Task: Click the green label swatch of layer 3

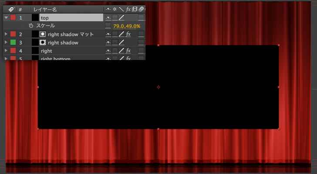Action: [x=13, y=43]
